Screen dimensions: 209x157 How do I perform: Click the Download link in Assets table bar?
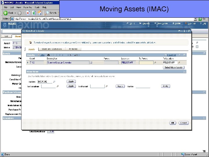(x=172, y=55)
